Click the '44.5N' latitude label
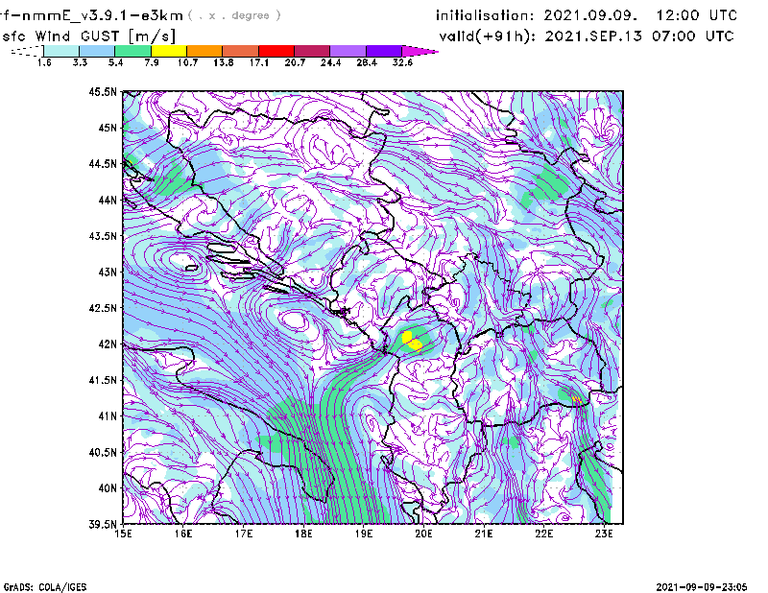This screenshot has width=768, height=593. tap(103, 163)
